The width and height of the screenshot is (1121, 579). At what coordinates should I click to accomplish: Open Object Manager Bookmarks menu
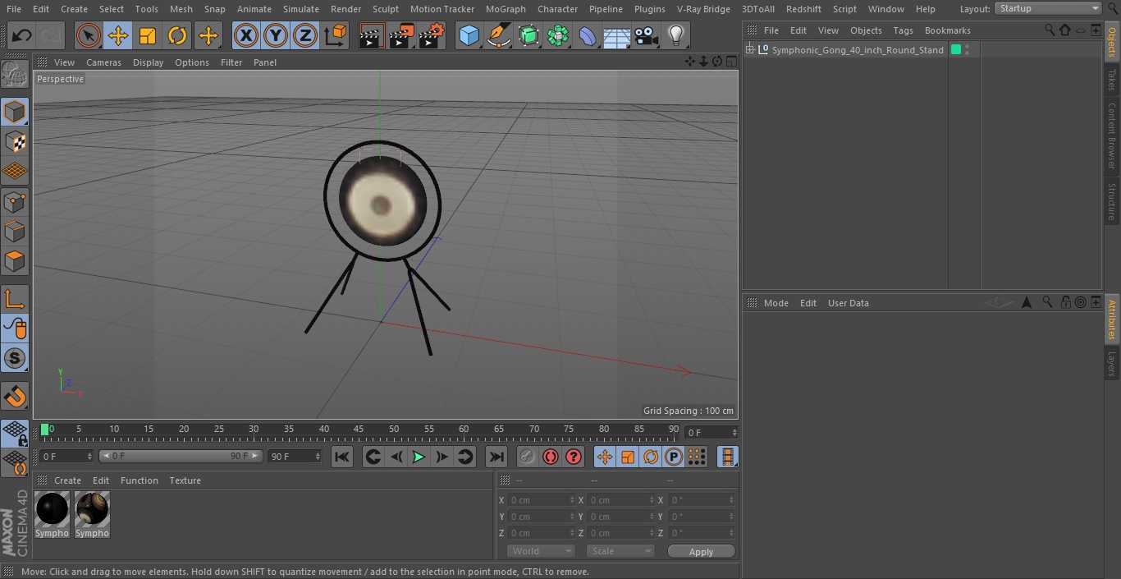coord(947,30)
